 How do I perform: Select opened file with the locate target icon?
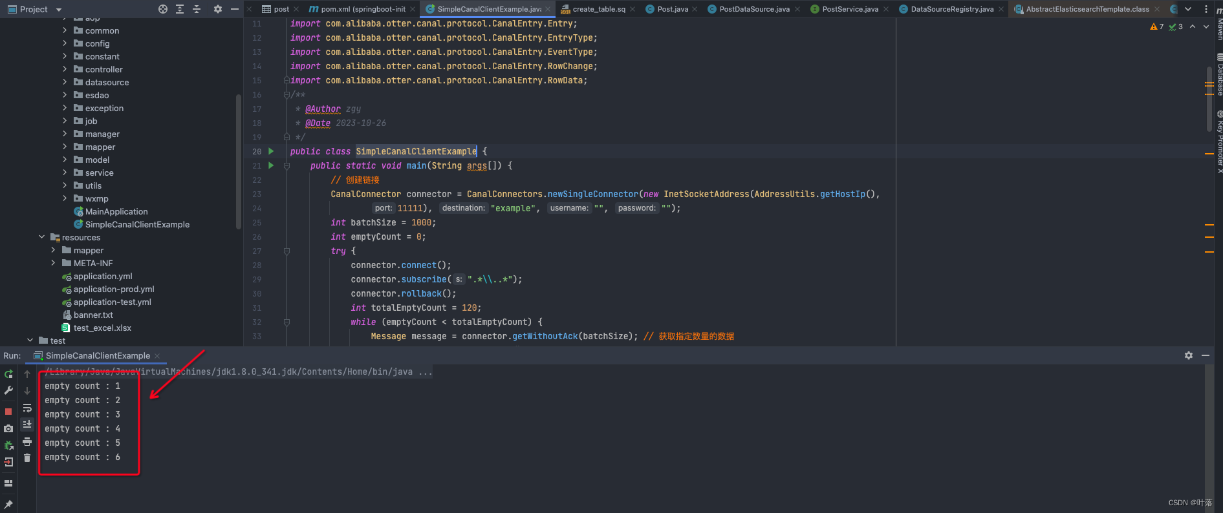coord(163,9)
